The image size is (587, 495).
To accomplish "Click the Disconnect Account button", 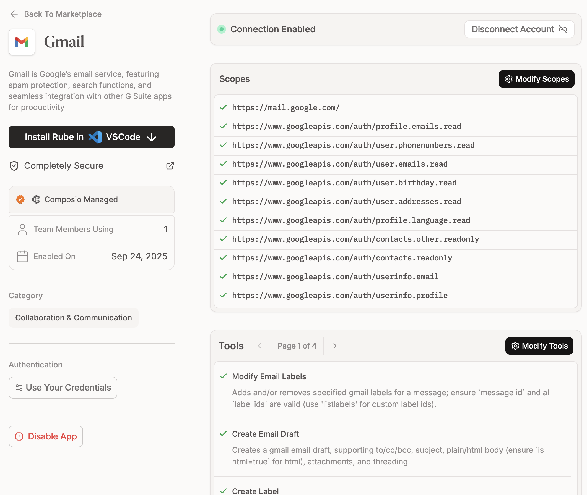I will [519, 29].
